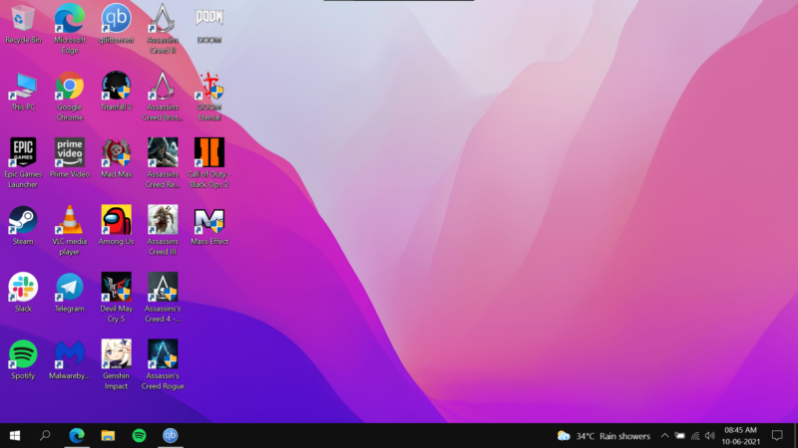Open Spotify from the taskbar
Image resolution: width=798 pixels, height=448 pixels.
pyautogui.click(x=139, y=435)
